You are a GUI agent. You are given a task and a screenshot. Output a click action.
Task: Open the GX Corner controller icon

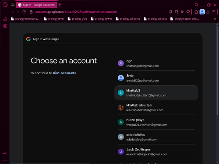pos(13,5)
